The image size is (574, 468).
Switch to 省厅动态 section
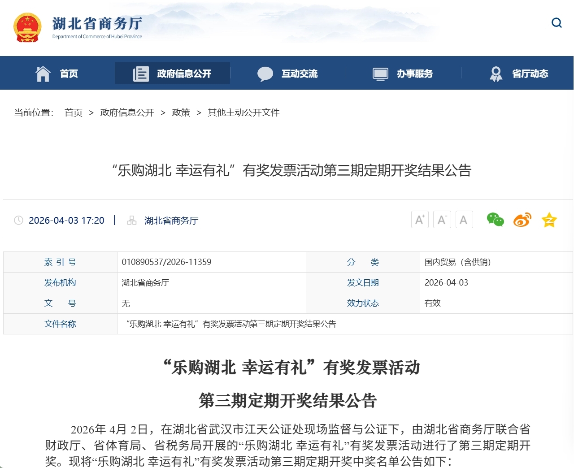(530, 74)
